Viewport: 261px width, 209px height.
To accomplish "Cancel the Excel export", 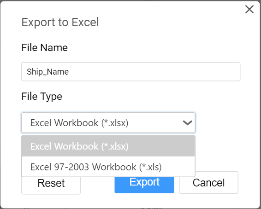I will coord(208,182).
